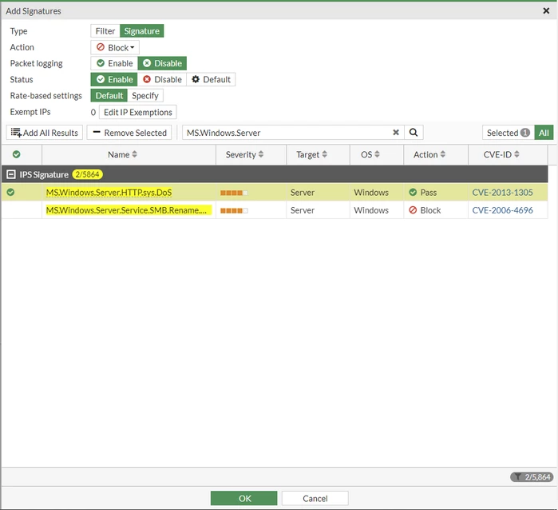Choose Default rate-based settings
The width and height of the screenshot is (558, 510).
click(x=109, y=95)
